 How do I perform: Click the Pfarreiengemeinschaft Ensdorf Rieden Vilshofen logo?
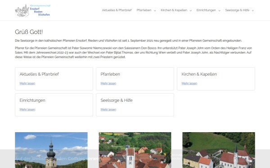[33, 10]
